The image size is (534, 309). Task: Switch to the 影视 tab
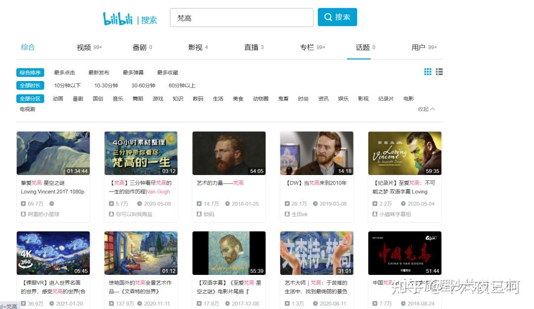pos(195,47)
